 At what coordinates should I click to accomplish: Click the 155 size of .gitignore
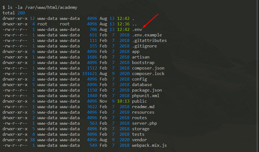coord(93,46)
